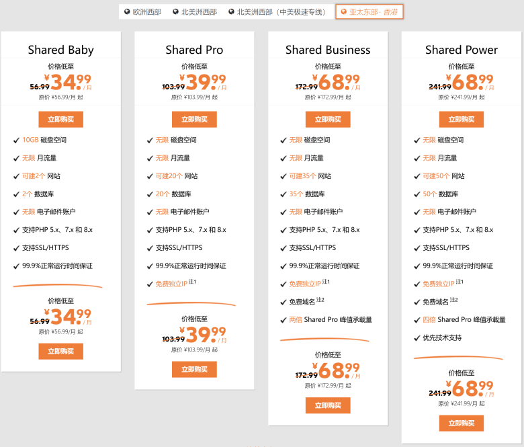524x447 pixels.
Task: Select the 亚太东部-香港 region tab
Action: click(x=369, y=12)
